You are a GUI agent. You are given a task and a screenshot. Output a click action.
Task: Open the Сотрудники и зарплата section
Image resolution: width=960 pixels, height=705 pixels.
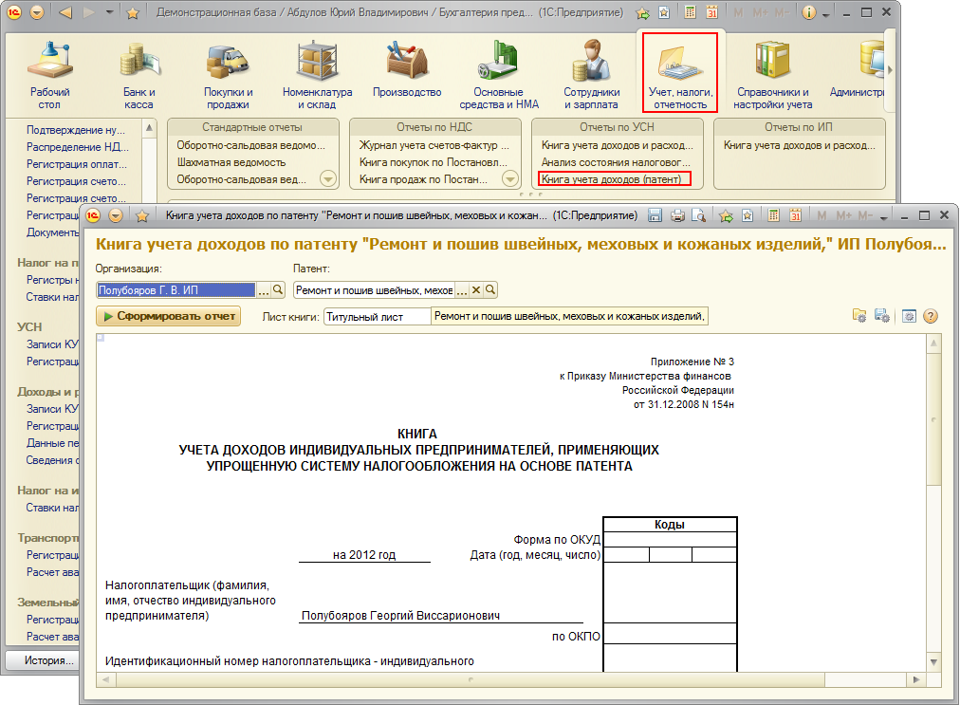(591, 75)
